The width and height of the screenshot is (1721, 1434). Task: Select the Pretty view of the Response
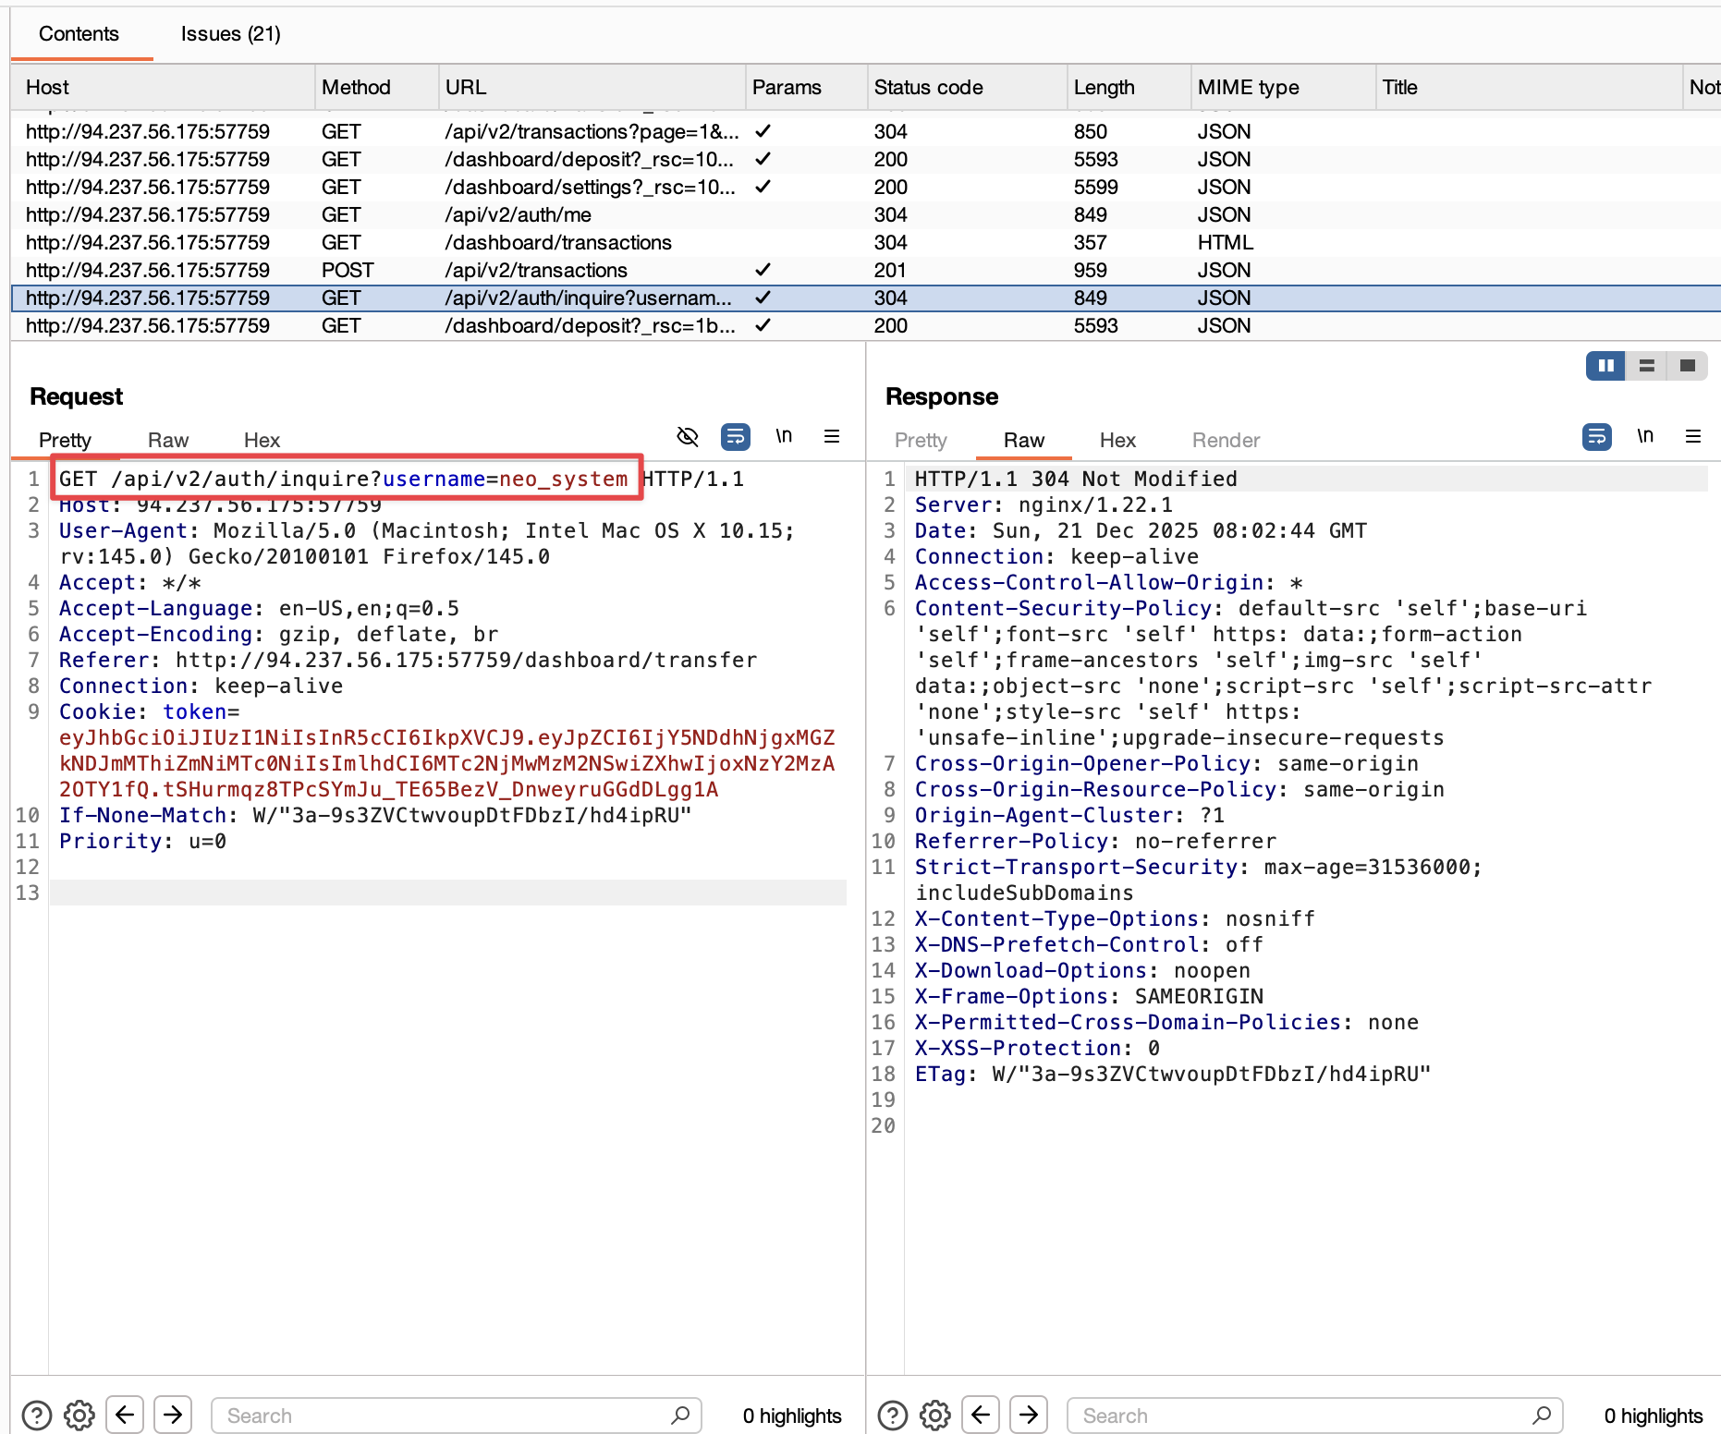[921, 440]
